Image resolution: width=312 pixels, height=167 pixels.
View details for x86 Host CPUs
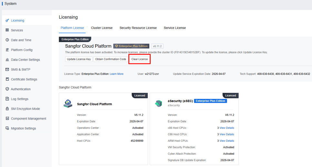click(x=226, y=128)
